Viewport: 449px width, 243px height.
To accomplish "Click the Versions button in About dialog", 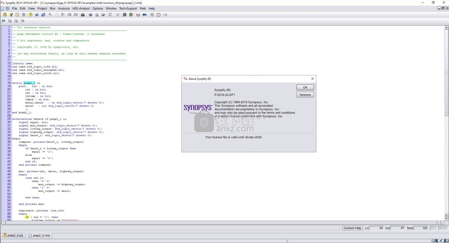I will 305,95.
